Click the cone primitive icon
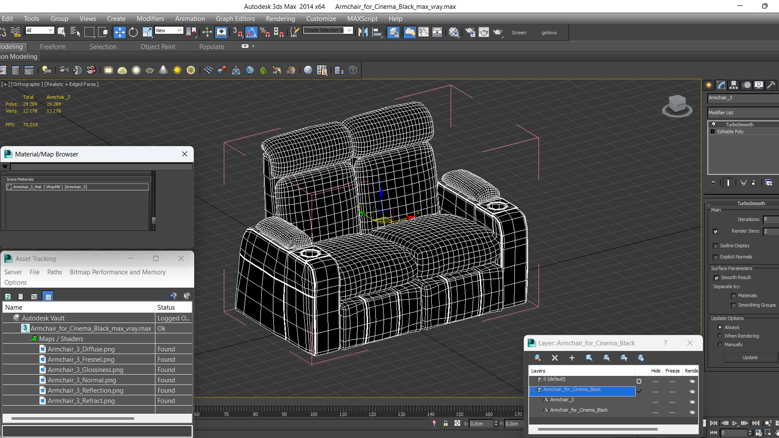The width and height of the screenshot is (779, 438). coord(163,70)
